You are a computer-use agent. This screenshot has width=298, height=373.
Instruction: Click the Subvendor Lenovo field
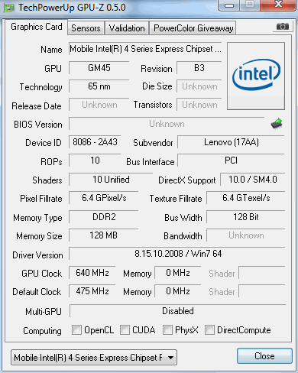[x=231, y=142]
